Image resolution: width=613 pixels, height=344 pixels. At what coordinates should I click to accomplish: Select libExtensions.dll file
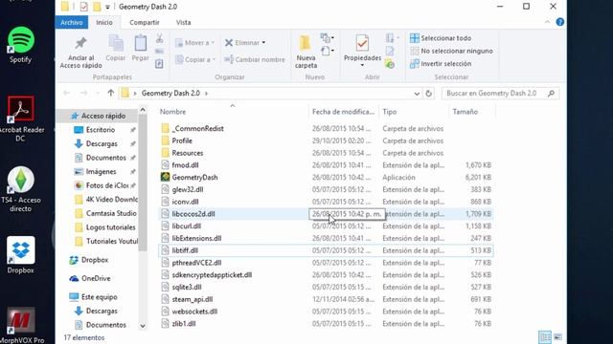pos(196,238)
